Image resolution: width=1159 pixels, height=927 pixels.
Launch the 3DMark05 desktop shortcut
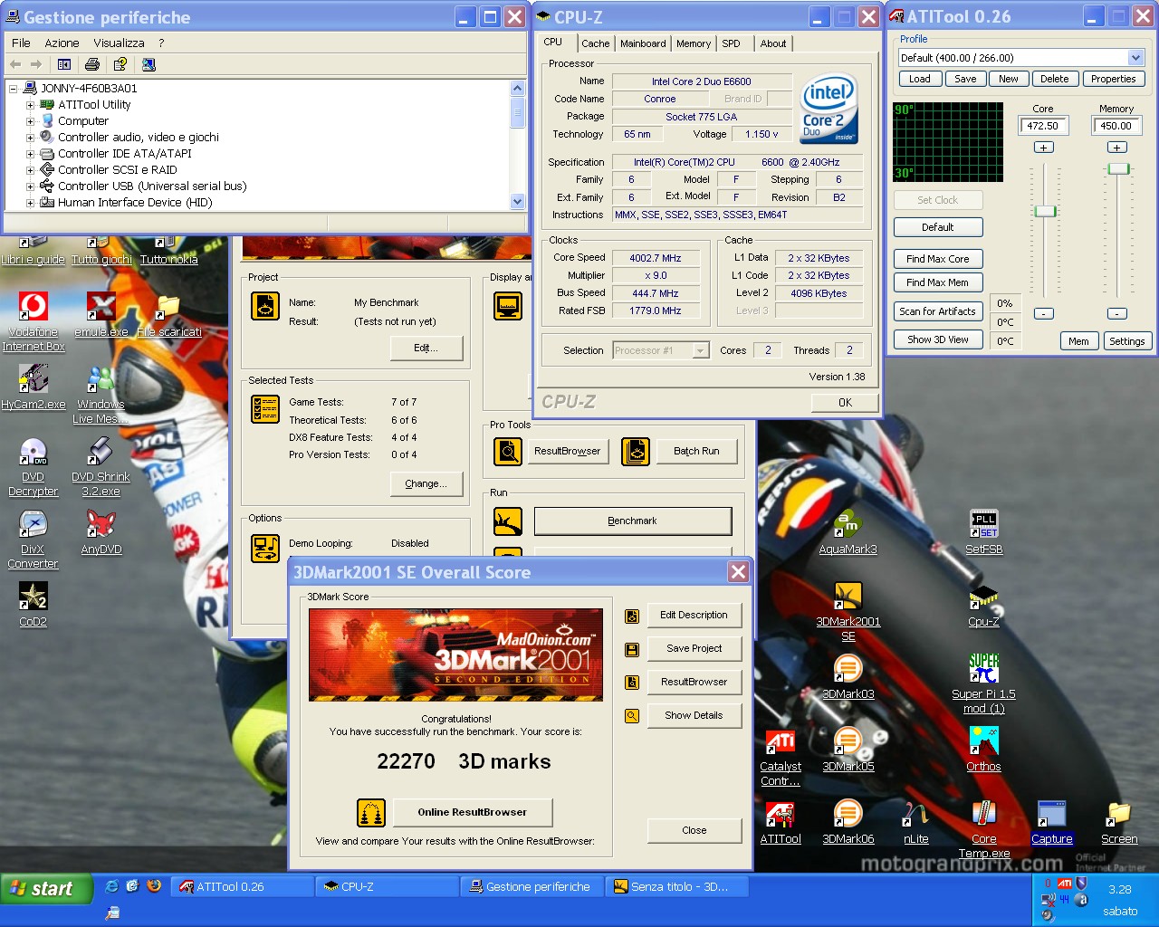tap(848, 750)
